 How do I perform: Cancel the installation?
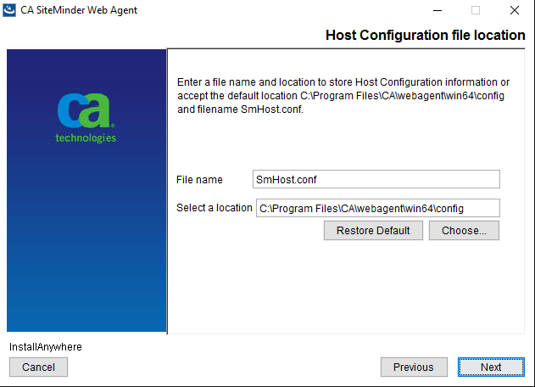click(38, 367)
